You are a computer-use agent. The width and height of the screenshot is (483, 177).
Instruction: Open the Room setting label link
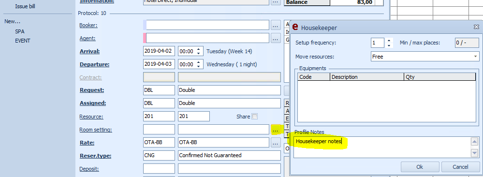point(96,130)
